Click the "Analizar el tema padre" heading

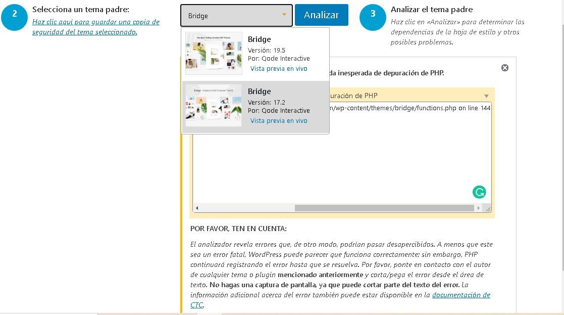click(432, 10)
